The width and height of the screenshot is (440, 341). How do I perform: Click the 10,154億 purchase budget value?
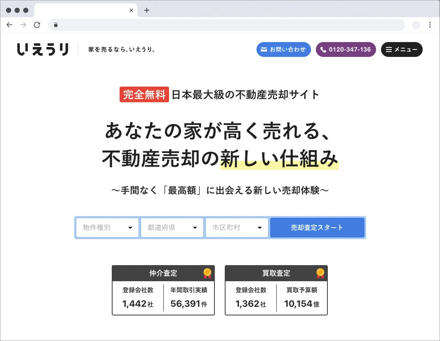tap(302, 303)
